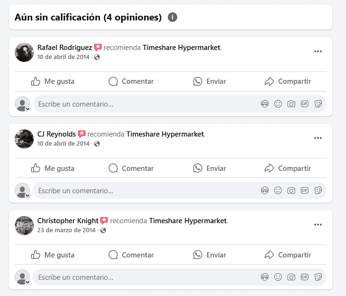This screenshot has width=346, height=296.
Task: Insert avatar sticker in CJ Reynolds' comment box
Action: point(265,190)
